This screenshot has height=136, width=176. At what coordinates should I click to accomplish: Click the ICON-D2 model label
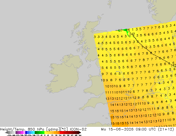(78, 129)
